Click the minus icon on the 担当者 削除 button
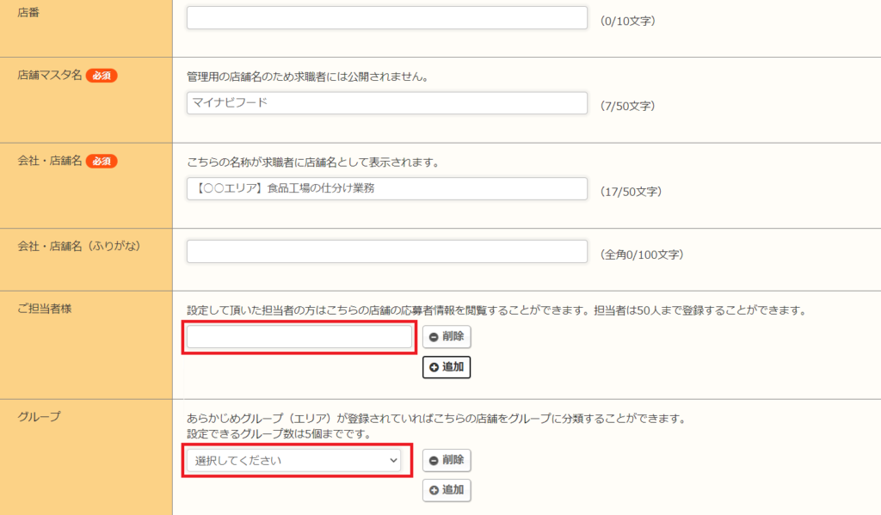Image resolution: width=881 pixels, height=515 pixels. click(434, 337)
